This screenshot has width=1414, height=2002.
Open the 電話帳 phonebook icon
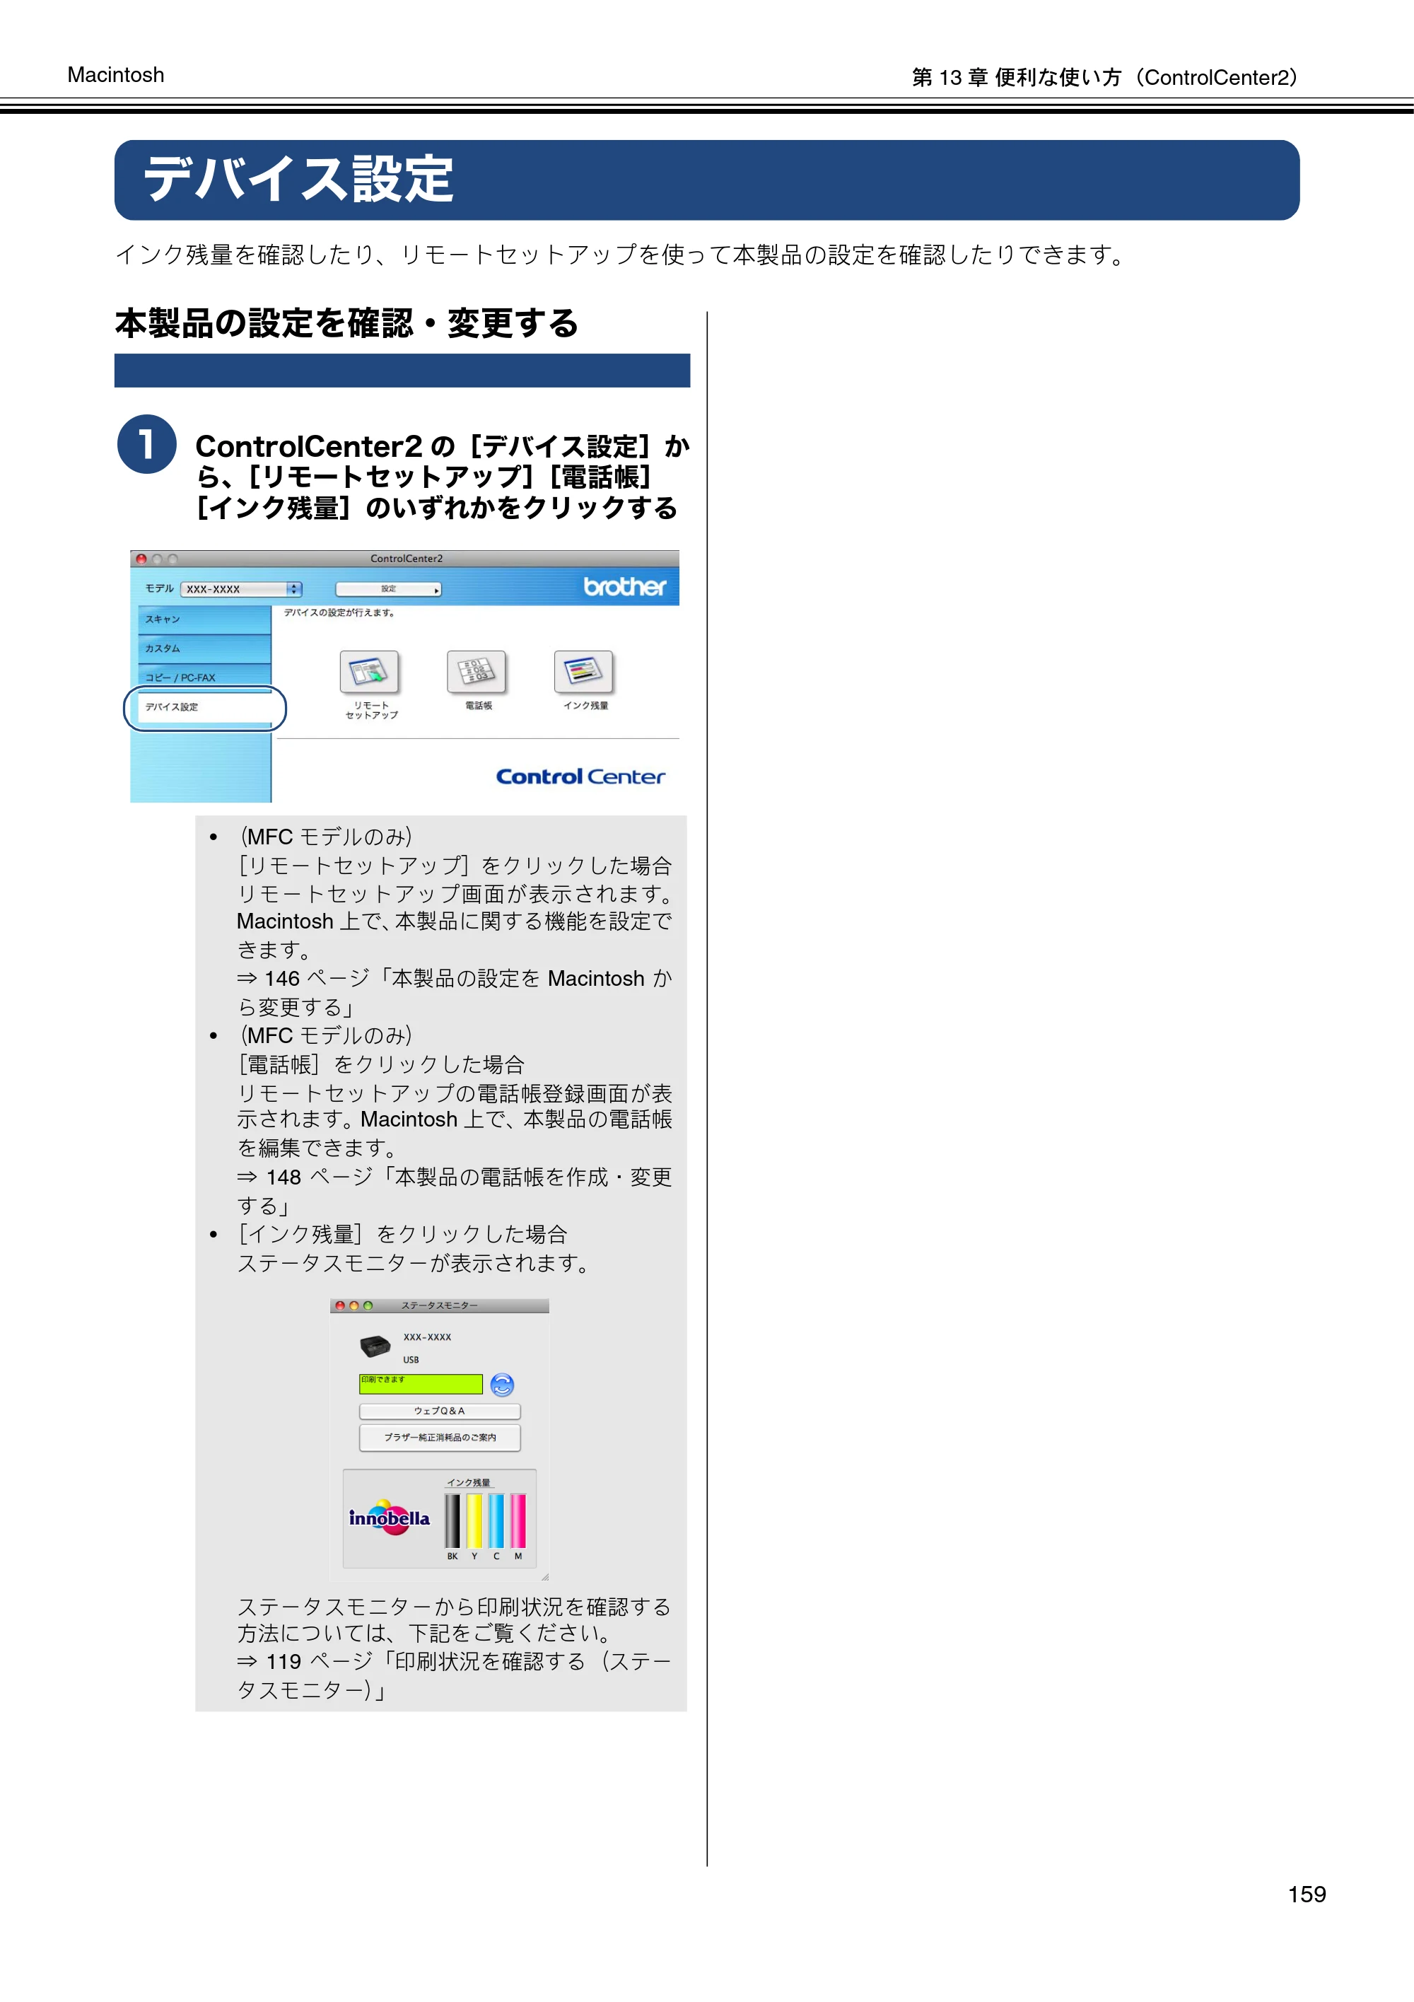click(x=476, y=671)
